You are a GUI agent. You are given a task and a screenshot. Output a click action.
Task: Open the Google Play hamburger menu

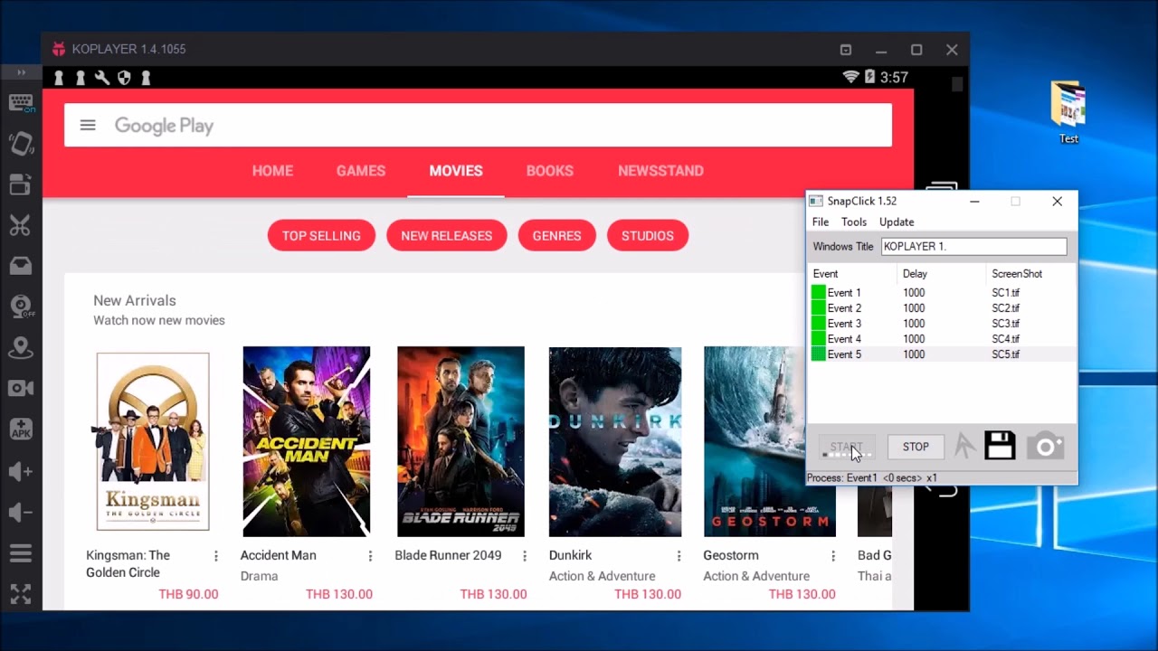[88, 125]
